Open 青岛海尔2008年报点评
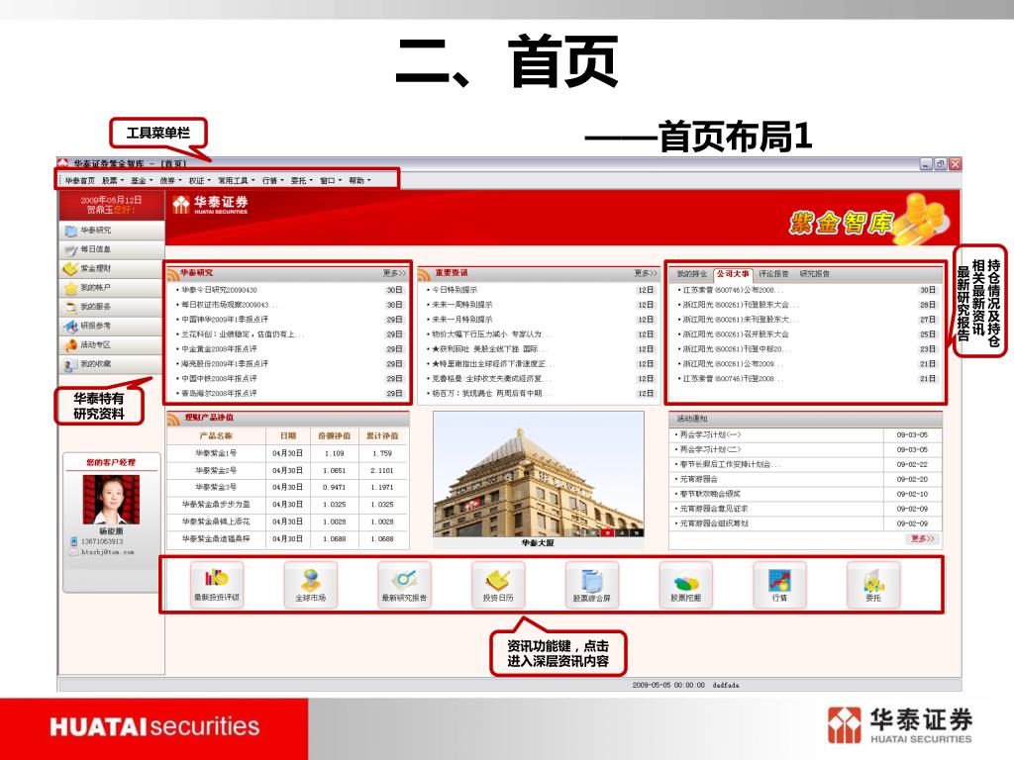1014x760 pixels. pos(219,394)
